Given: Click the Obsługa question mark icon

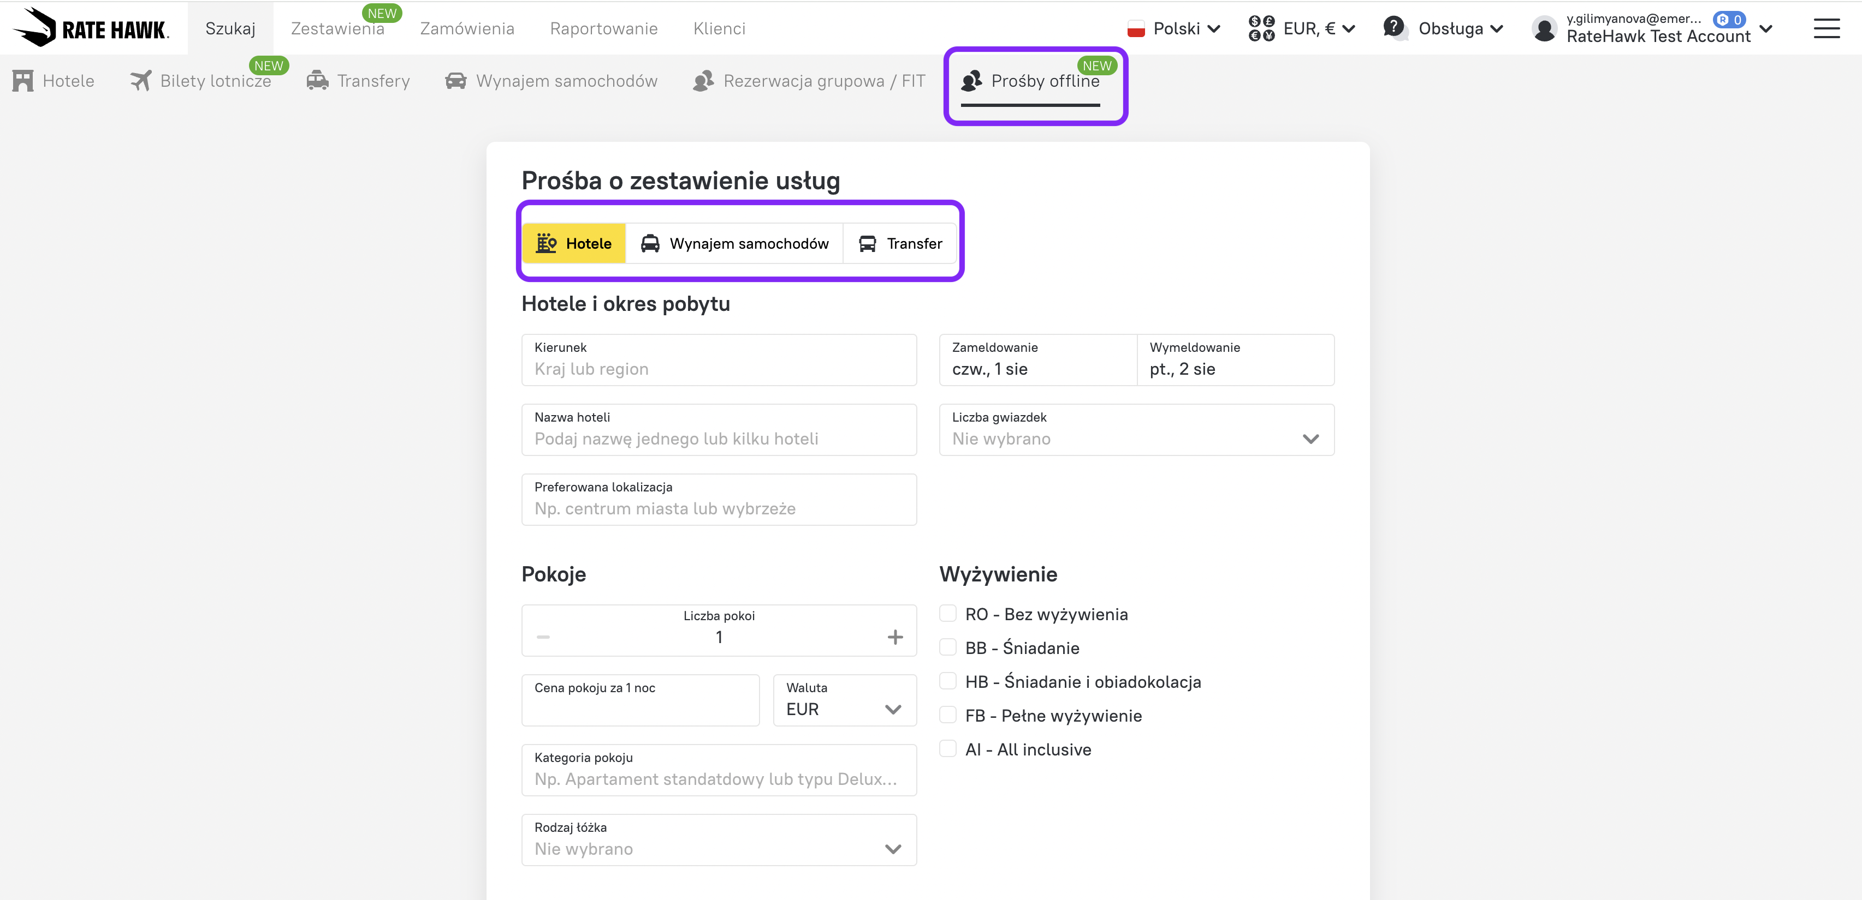Looking at the screenshot, I should click(x=1393, y=27).
